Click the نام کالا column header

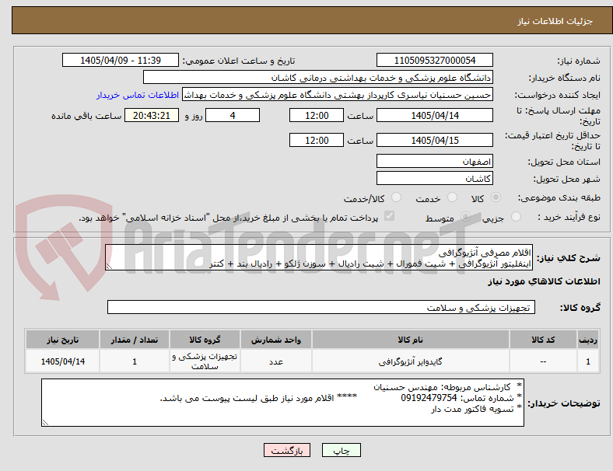point(411,340)
